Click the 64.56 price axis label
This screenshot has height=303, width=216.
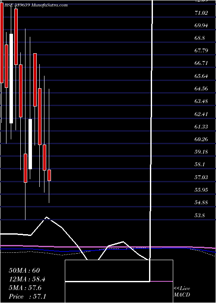pyautogui.click(x=201, y=89)
